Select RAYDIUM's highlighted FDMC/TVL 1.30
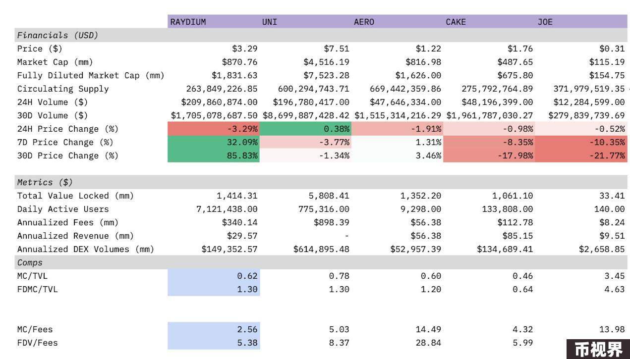The width and height of the screenshot is (630, 359). pyautogui.click(x=214, y=289)
